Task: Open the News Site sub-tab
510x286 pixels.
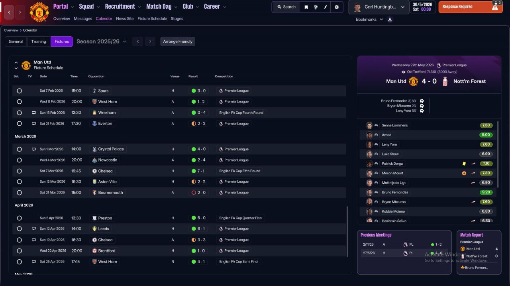Action: pyautogui.click(x=125, y=19)
